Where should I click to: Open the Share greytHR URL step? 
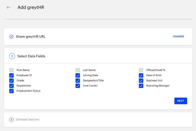98,37
